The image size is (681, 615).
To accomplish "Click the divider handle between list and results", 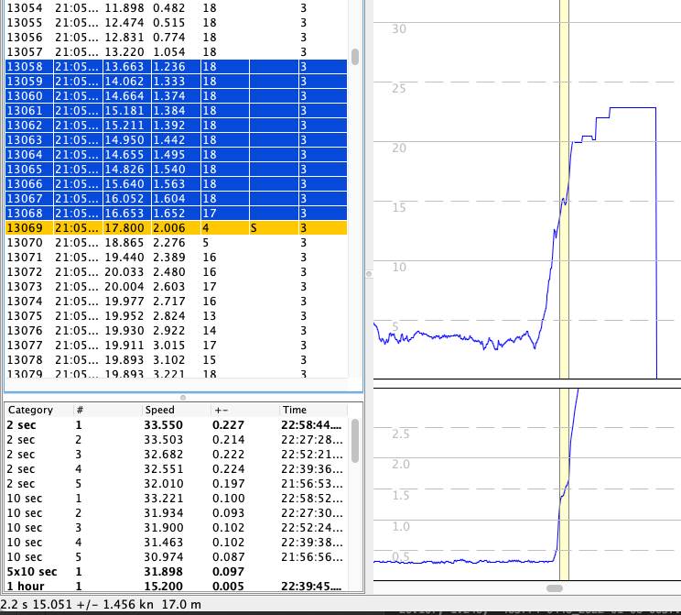I will (182, 397).
